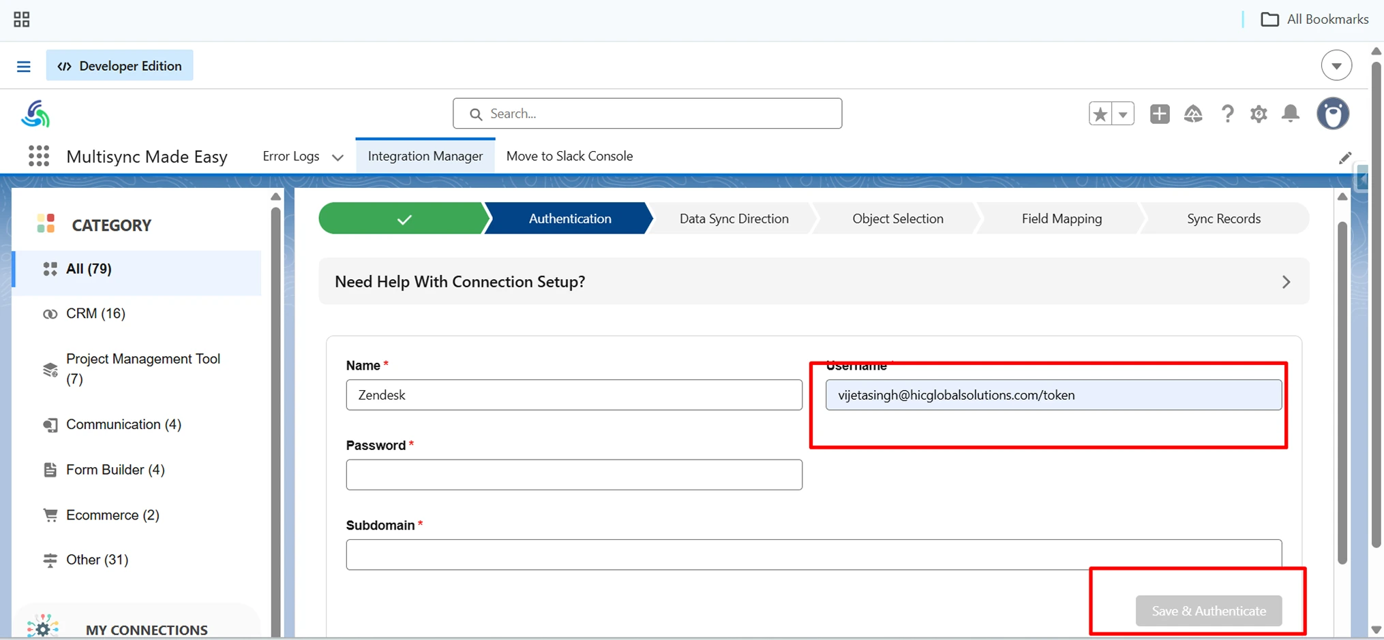Go to the Object Selection step
Screen dimensions: 1384x640
tap(898, 219)
